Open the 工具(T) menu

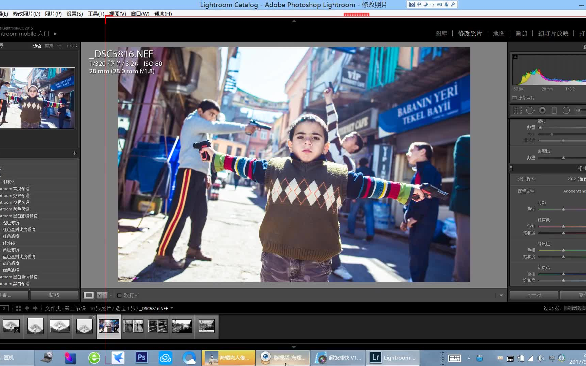[96, 14]
